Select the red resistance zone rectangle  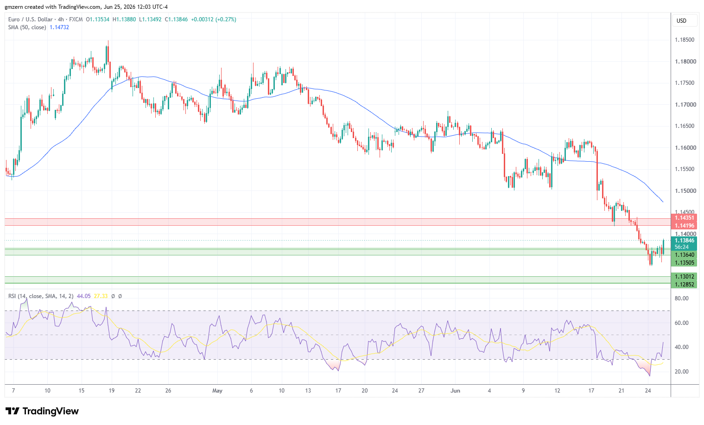(x=337, y=222)
